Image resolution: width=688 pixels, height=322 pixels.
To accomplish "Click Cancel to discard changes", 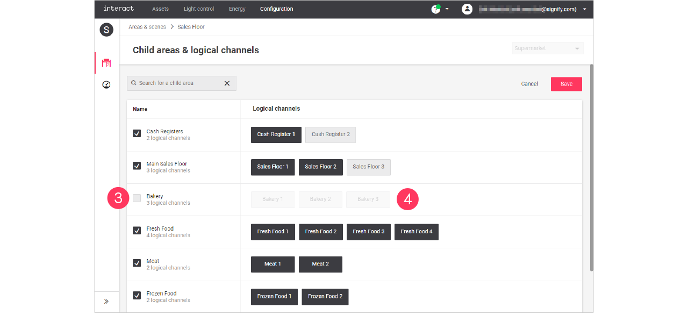I will point(529,84).
